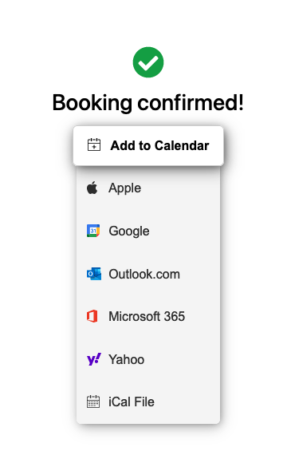Click the purple Yahoo logo icon

click(x=93, y=359)
